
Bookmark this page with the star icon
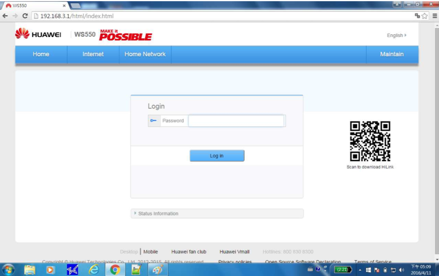425,16
